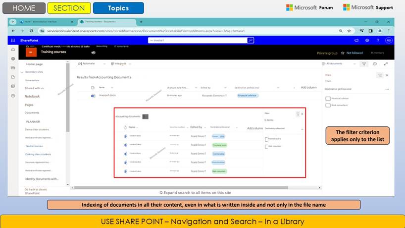Check the Work consultant filter checkbox
This screenshot has width=405, height=228.
click(x=328, y=105)
